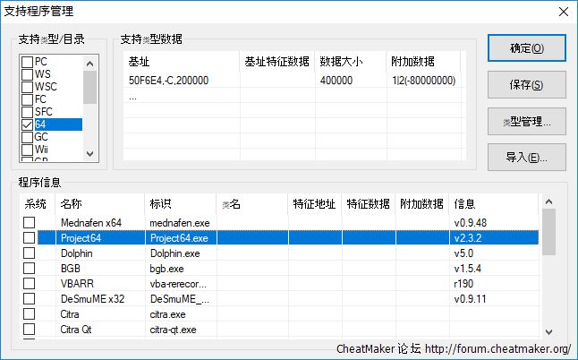Open the 类型管理 type management dialog
578x360 pixels.
coord(525,121)
